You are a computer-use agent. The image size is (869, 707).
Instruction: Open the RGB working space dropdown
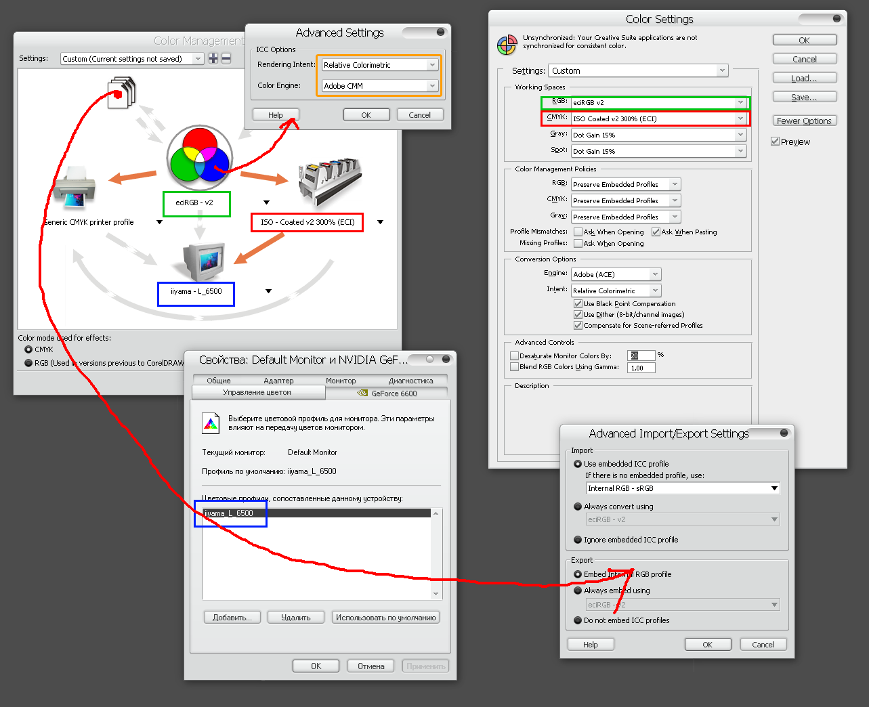(x=658, y=102)
